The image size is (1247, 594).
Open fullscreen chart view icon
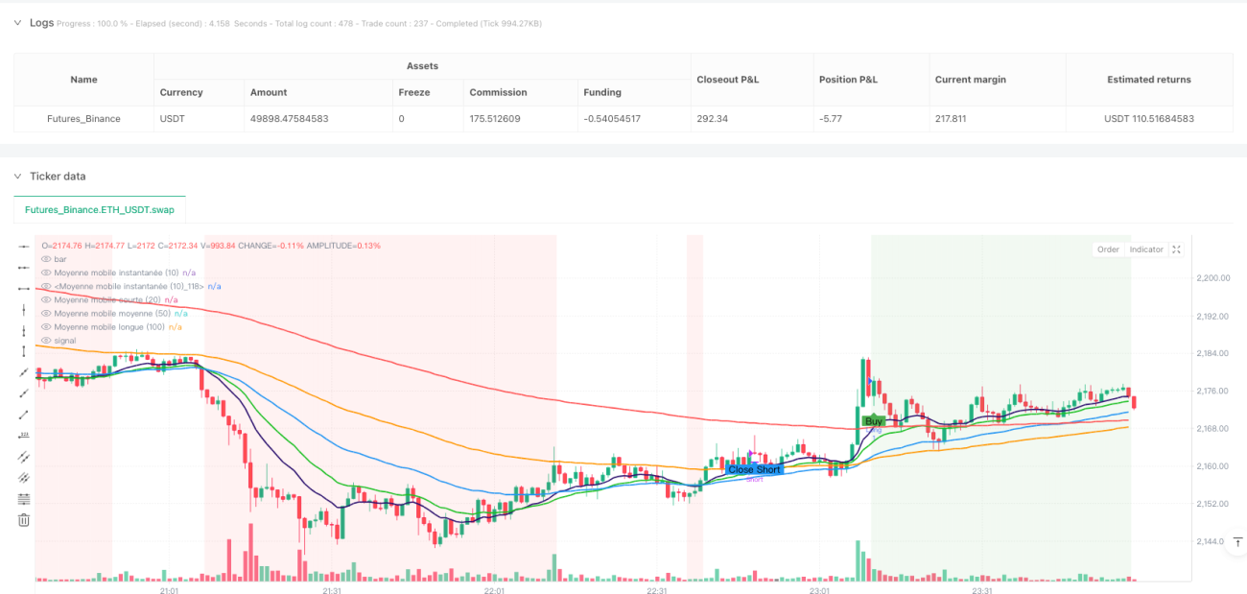coord(1177,249)
